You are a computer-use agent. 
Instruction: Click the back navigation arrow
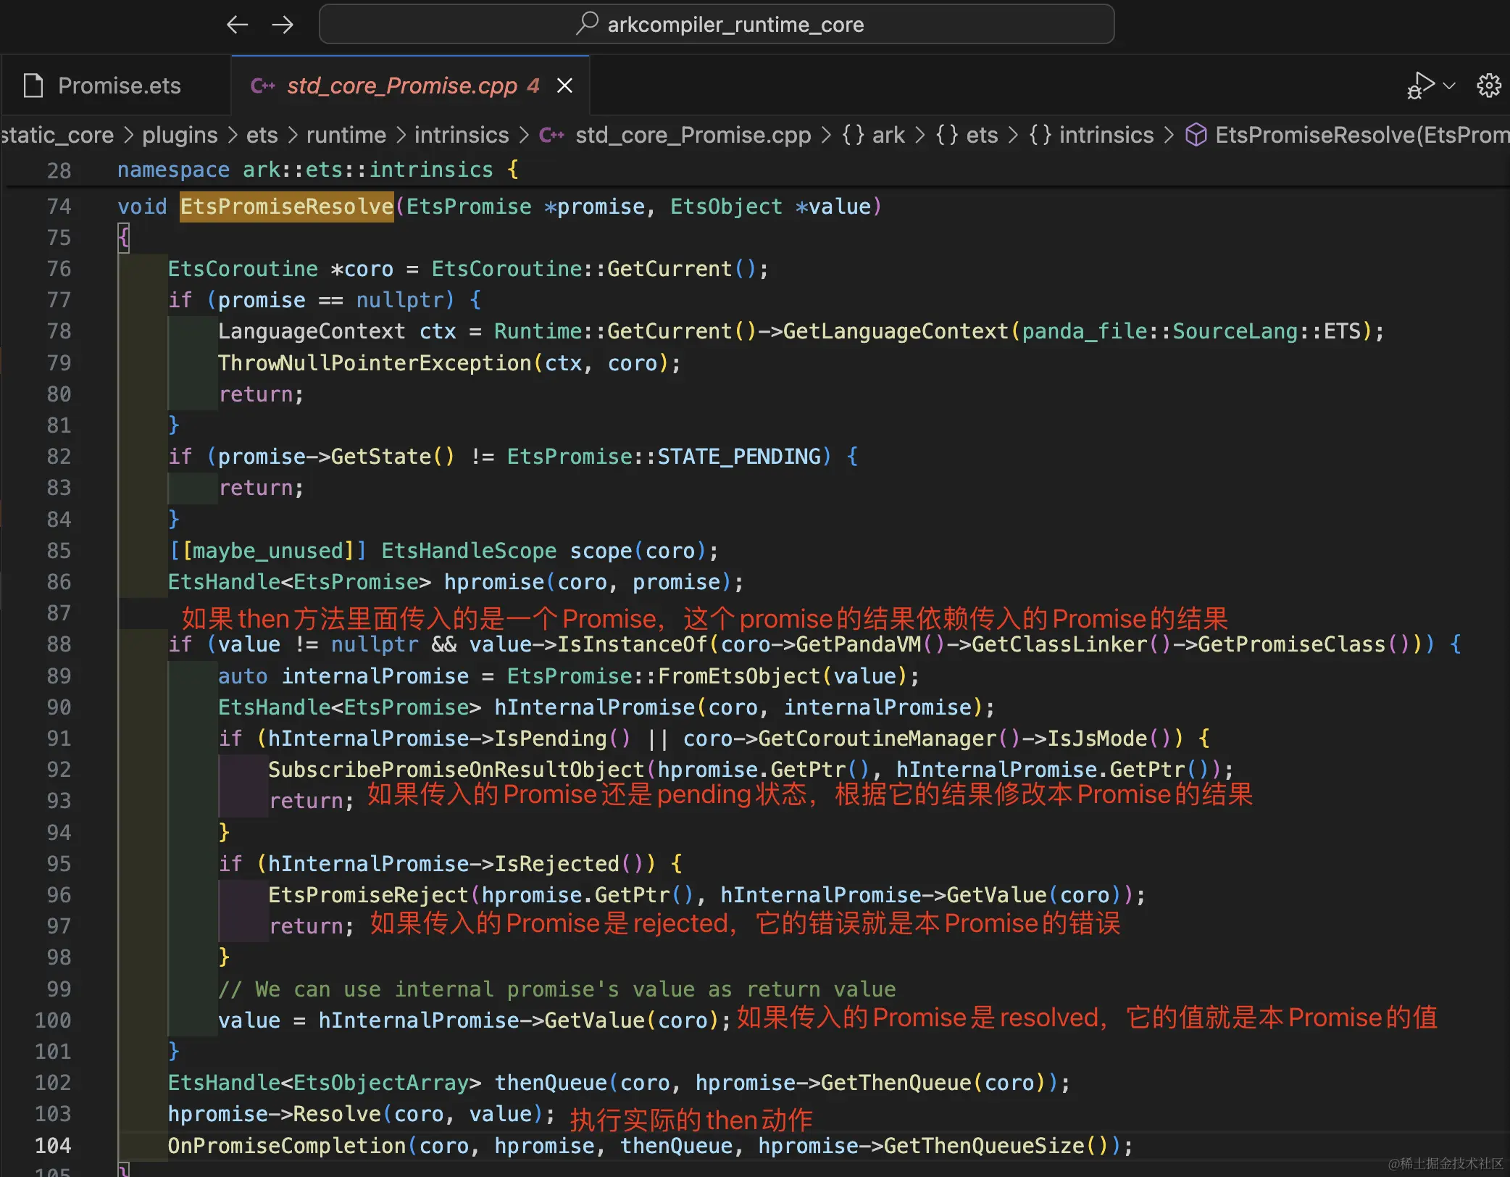coord(237,25)
